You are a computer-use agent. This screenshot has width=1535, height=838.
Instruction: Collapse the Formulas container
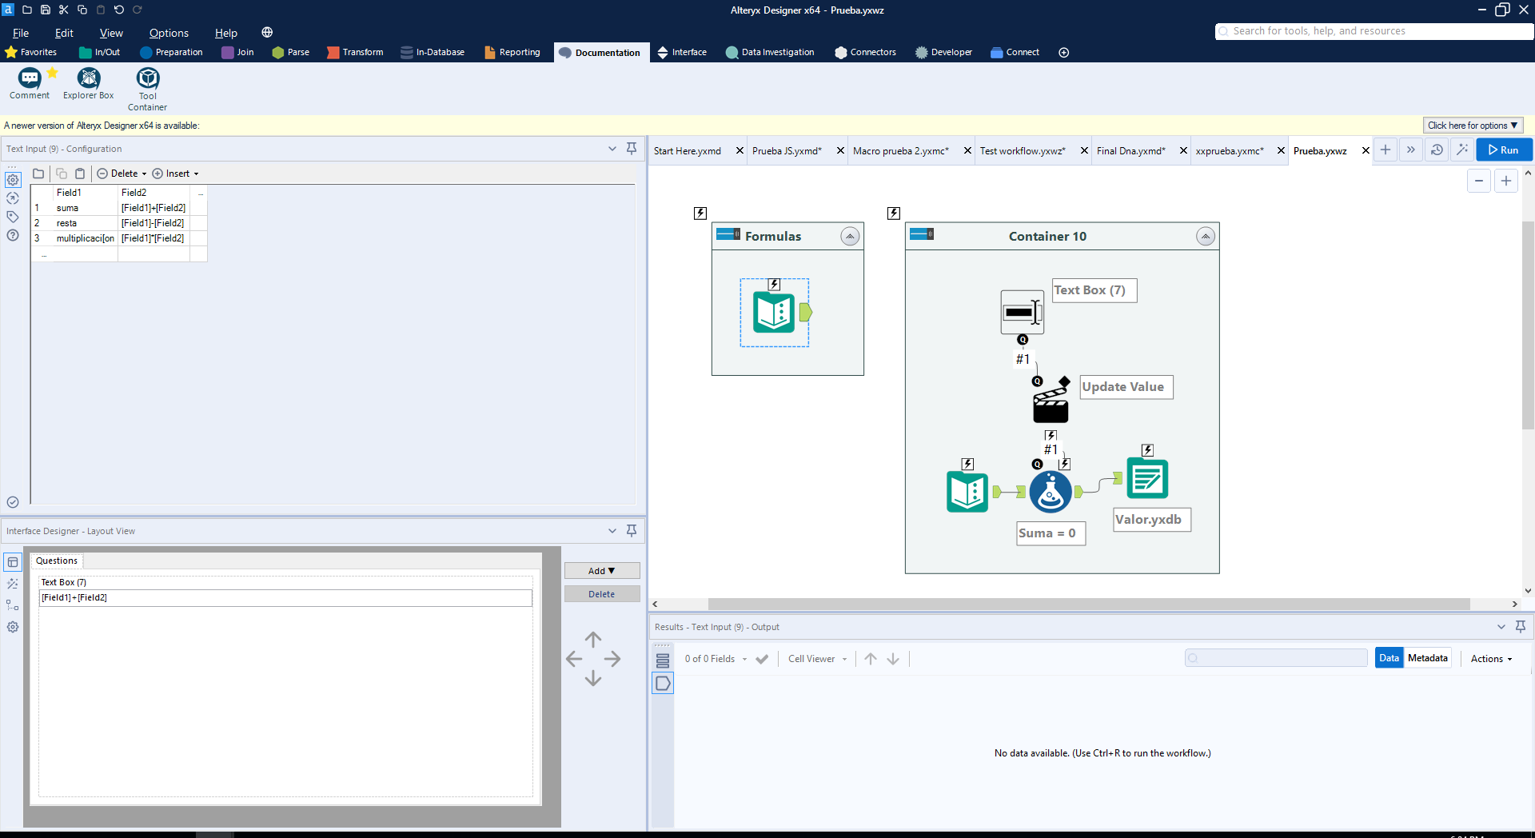[x=850, y=237]
